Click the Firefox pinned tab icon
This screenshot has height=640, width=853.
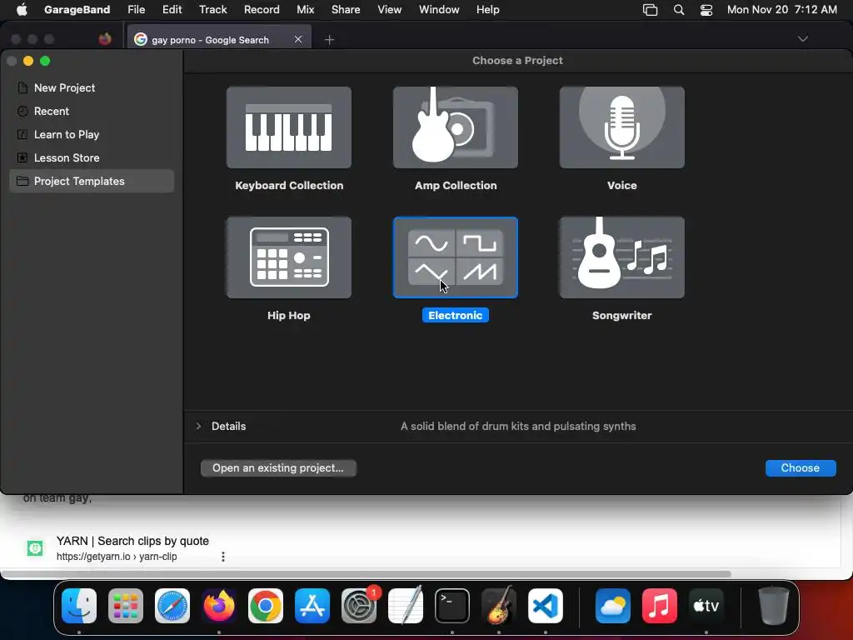click(105, 39)
